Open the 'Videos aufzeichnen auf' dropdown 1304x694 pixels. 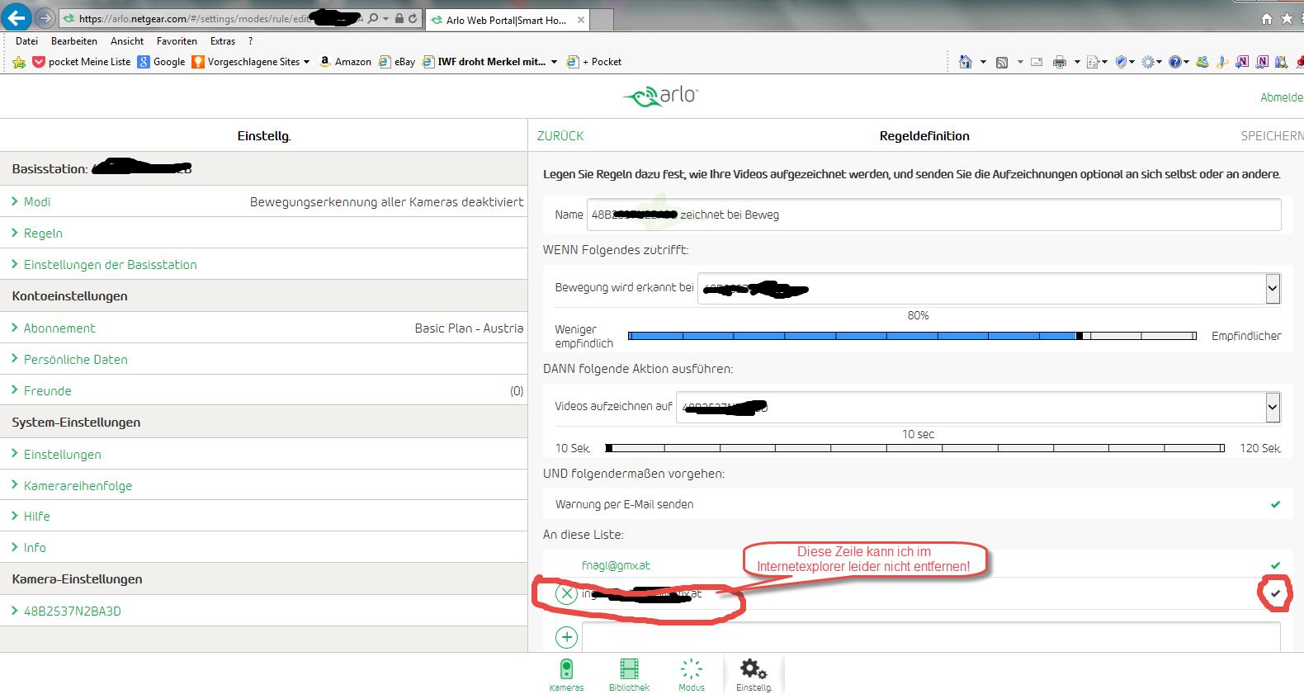[1272, 407]
